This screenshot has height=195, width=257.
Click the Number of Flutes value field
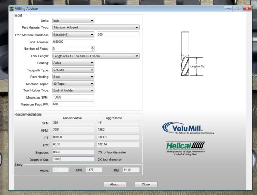tap(72, 49)
